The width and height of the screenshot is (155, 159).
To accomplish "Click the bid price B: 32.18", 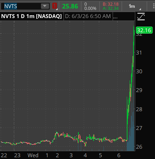I will coord(111,4).
